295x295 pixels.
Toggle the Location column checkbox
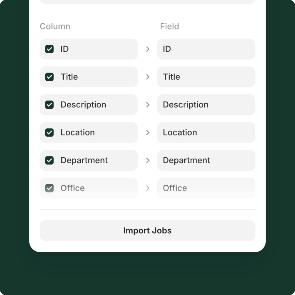(49, 133)
